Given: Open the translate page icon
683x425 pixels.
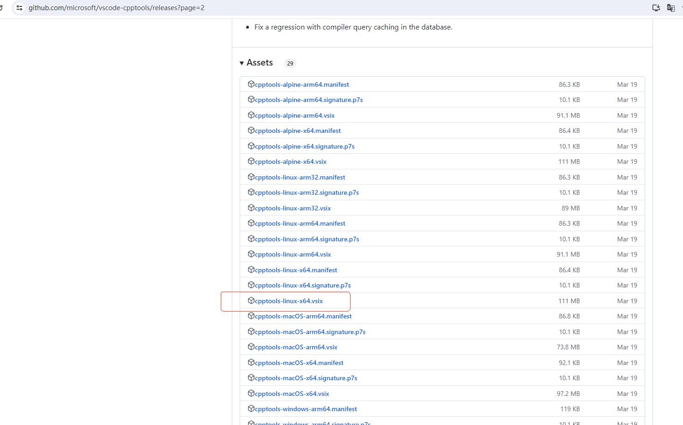Looking at the screenshot, I should [671, 8].
